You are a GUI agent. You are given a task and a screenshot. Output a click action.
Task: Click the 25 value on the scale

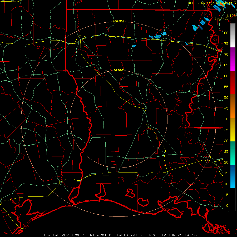226,152
